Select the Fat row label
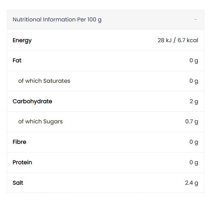This screenshot has height=211, width=211. (x=17, y=60)
